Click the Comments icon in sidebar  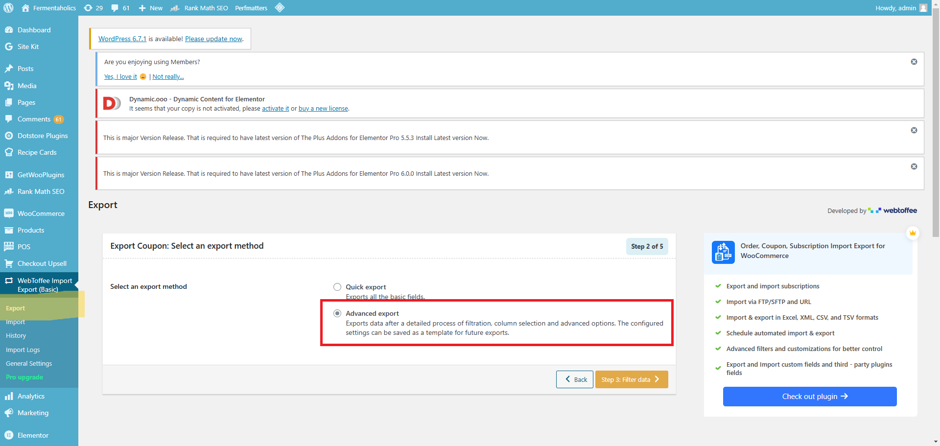pos(9,119)
